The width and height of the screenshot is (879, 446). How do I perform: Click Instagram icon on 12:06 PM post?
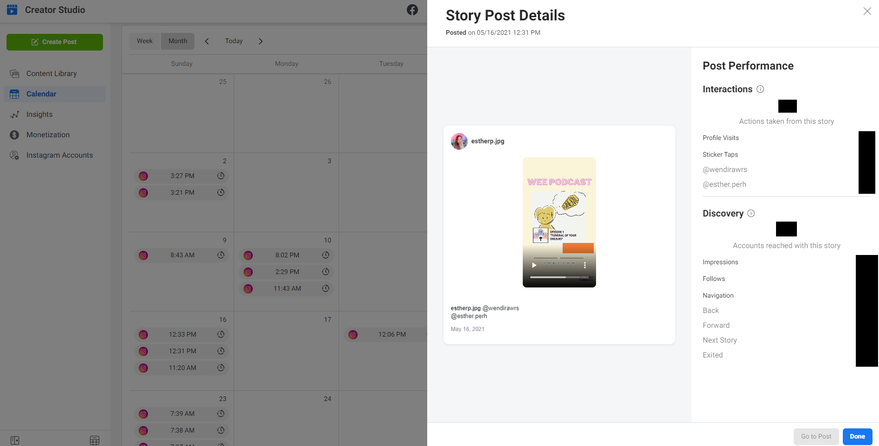pos(353,335)
